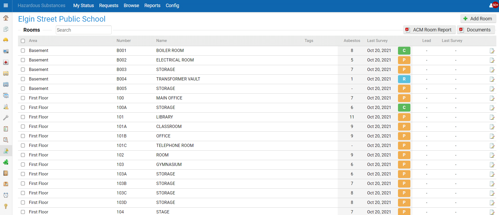Focus the Rooms search field
The height and width of the screenshot is (215, 499).
(84, 30)
